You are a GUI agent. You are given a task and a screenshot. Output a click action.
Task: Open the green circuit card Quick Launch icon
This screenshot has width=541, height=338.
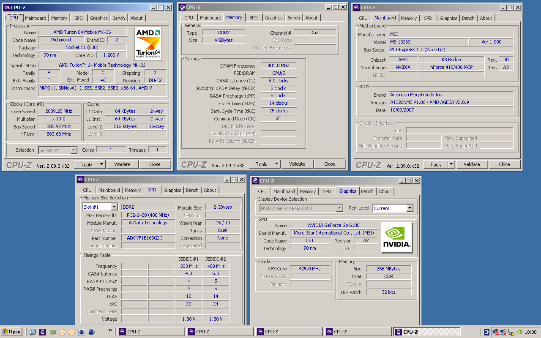click(52, 332)
